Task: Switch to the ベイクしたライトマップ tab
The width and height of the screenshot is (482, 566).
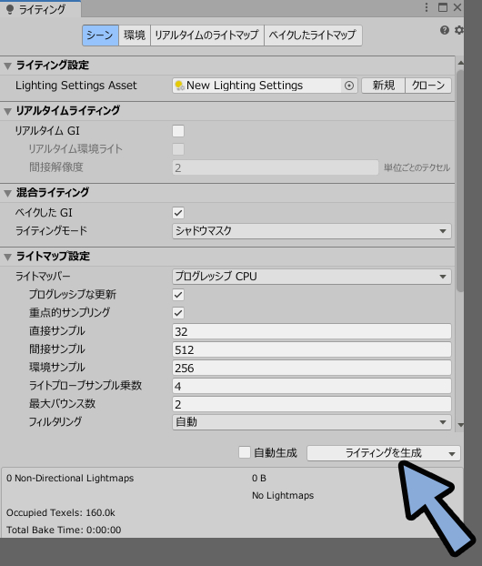Action: [x=313, y=35]
